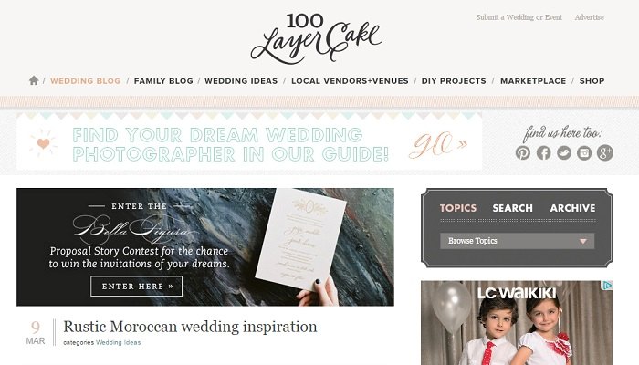The width and height of the screenshot is (639, 365).
Task: Open the Pinterest profile icon
Action: tap(523, 152)
